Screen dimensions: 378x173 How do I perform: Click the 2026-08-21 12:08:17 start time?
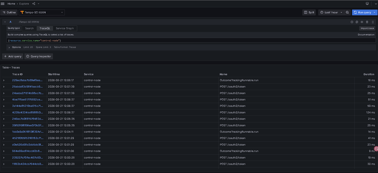61,80
